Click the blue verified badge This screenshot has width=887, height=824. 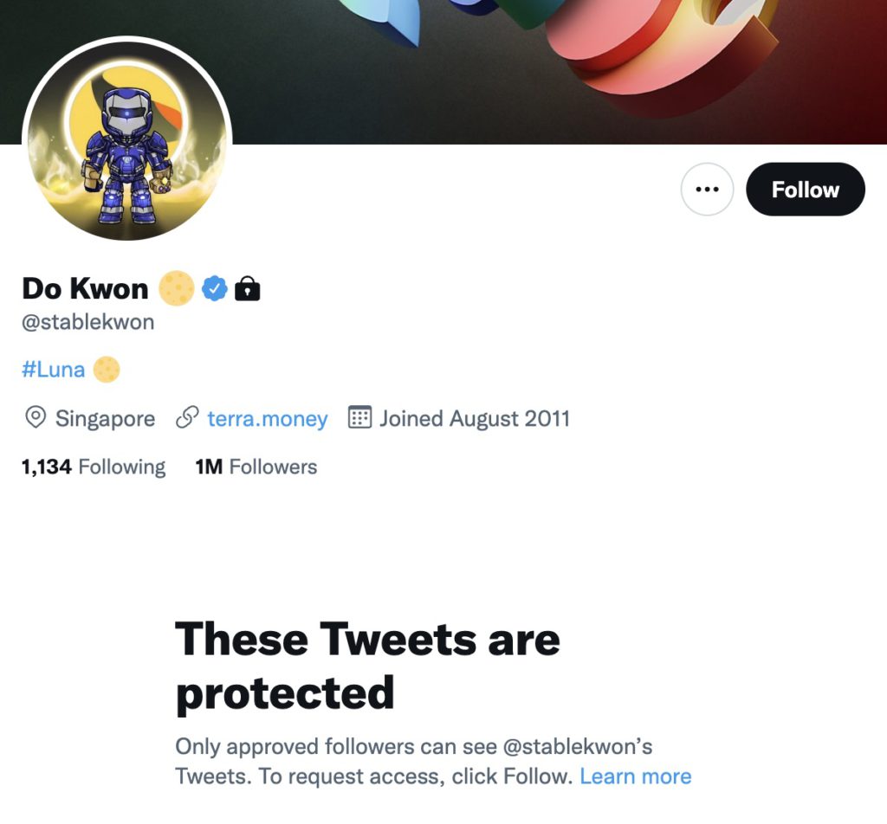(x=215, y=288)
